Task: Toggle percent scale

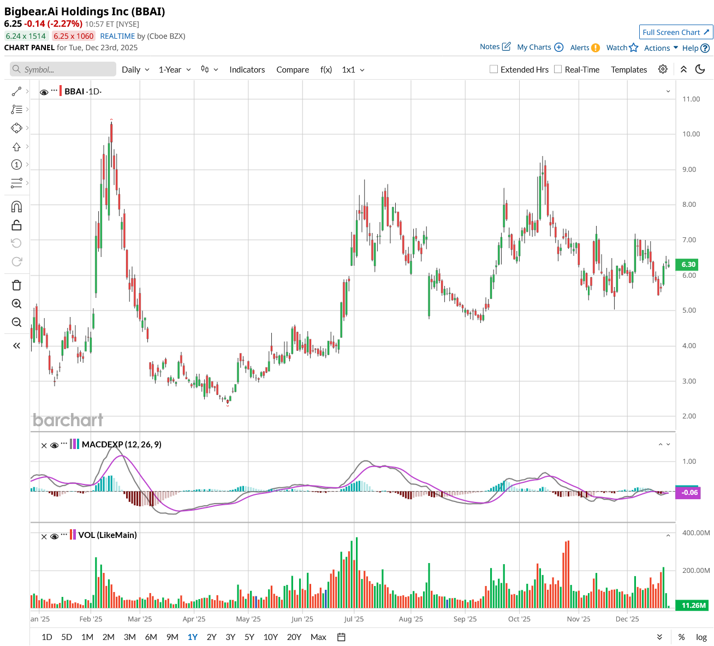Action: coord(681,637)
